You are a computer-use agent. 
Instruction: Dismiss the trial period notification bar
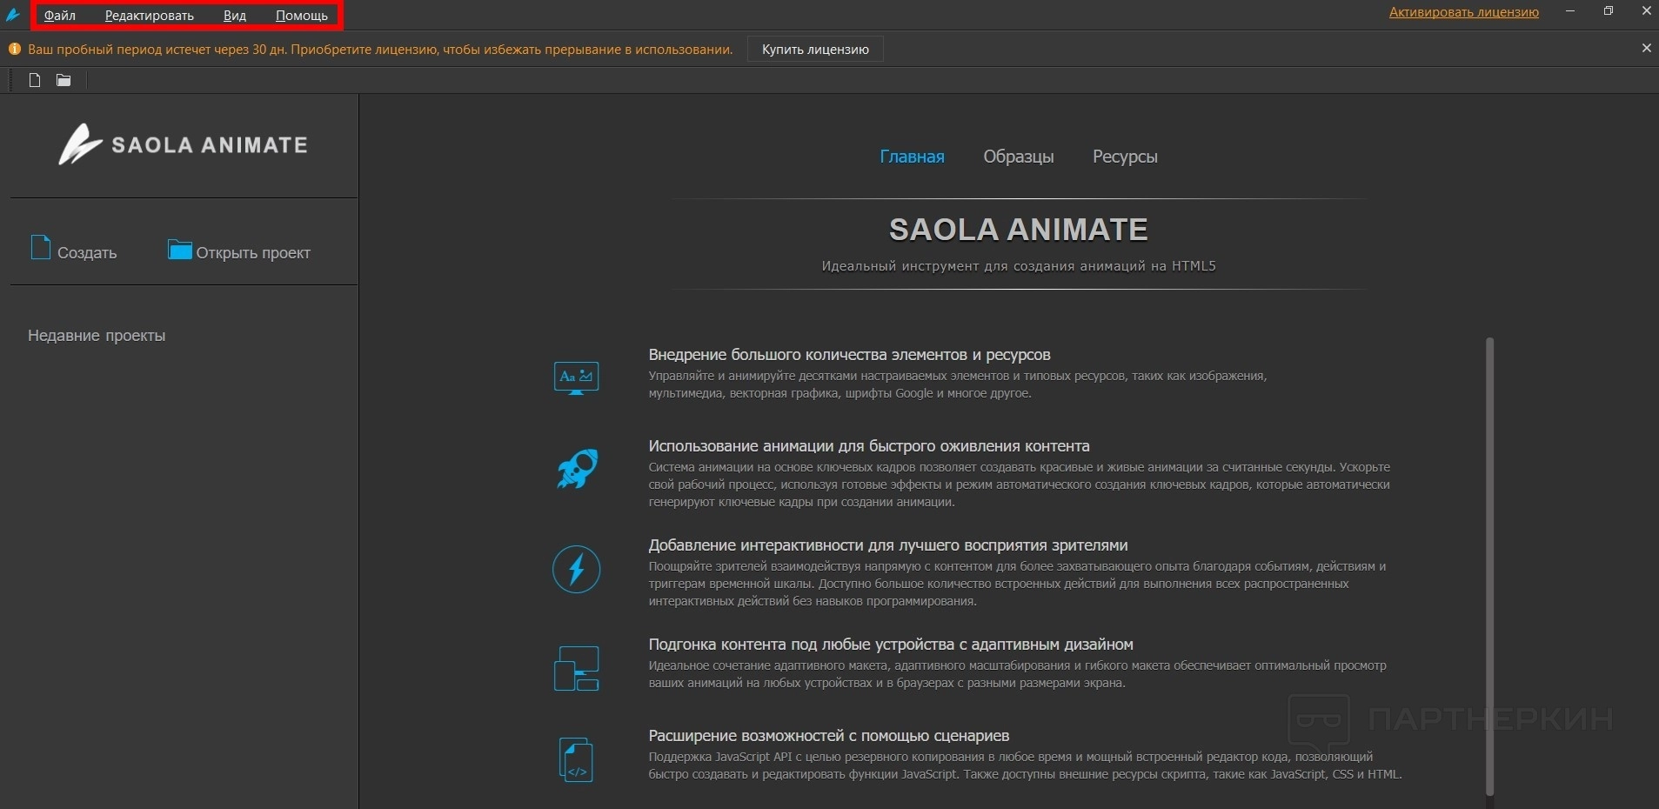click(x=1646, y=49)
